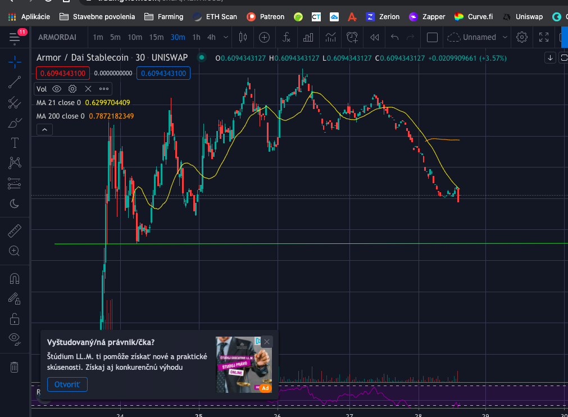Expand the time interval dropdown chevron
Viewport: 568px width, 417px height.
click(226, 38)
